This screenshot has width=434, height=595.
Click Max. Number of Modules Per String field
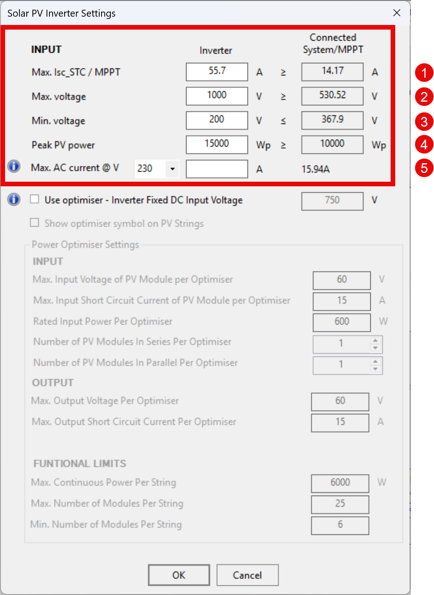(340, 504)
